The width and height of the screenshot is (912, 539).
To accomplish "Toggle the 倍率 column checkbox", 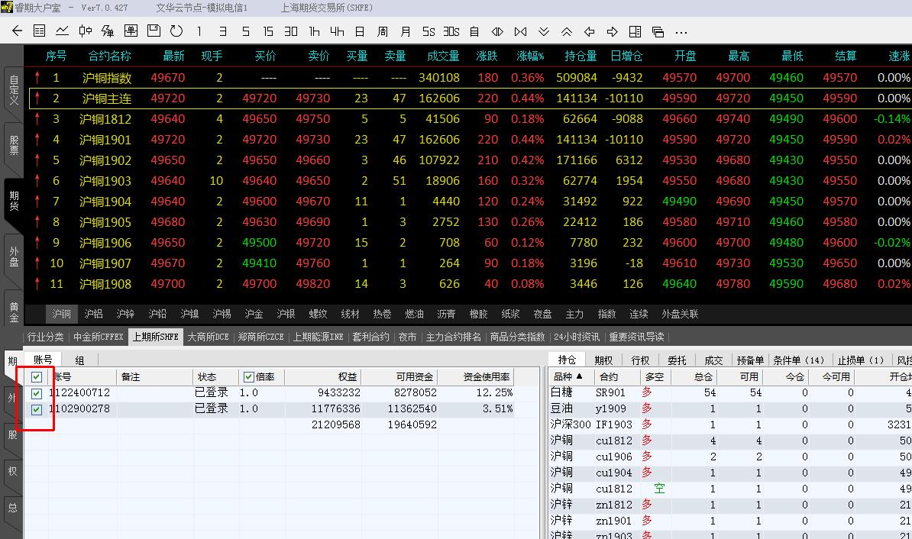I will tap(248, 377).
